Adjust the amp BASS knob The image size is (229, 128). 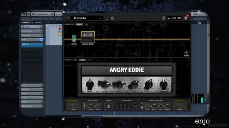point(104,84)
